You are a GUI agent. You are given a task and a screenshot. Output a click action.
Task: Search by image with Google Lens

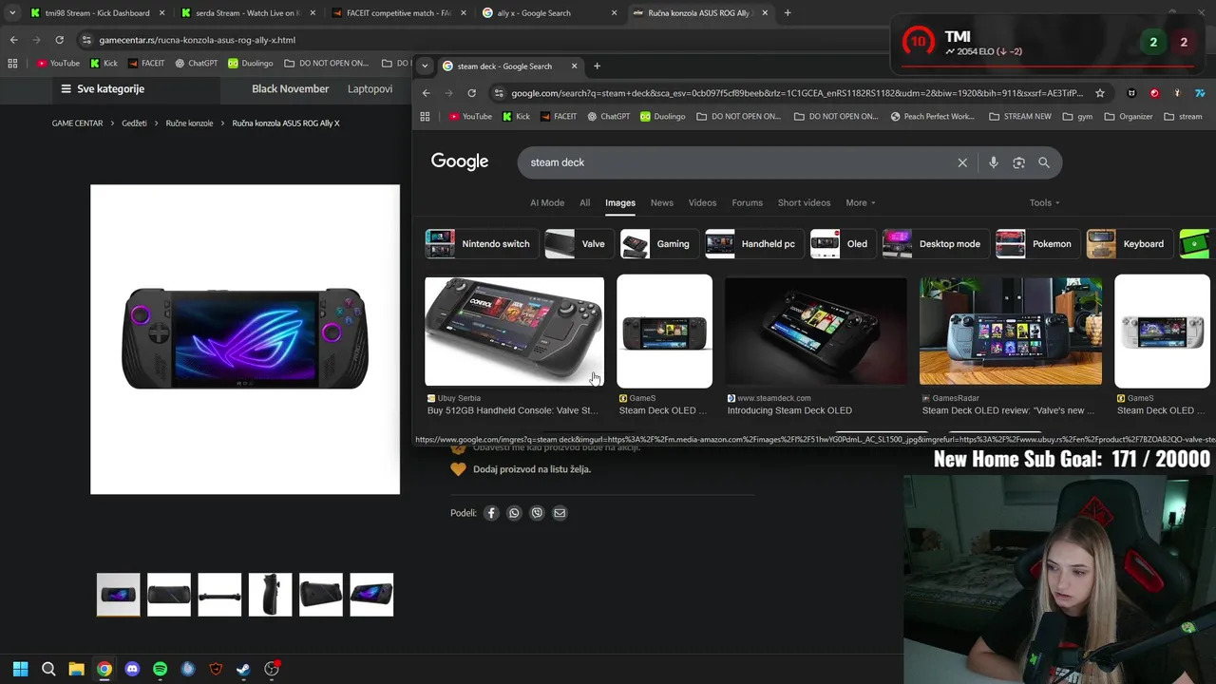1018,162
